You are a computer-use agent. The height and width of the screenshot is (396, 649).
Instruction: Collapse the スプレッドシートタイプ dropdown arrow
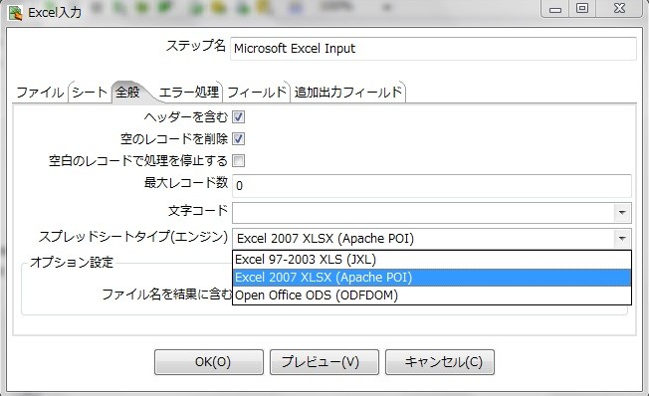622,239
